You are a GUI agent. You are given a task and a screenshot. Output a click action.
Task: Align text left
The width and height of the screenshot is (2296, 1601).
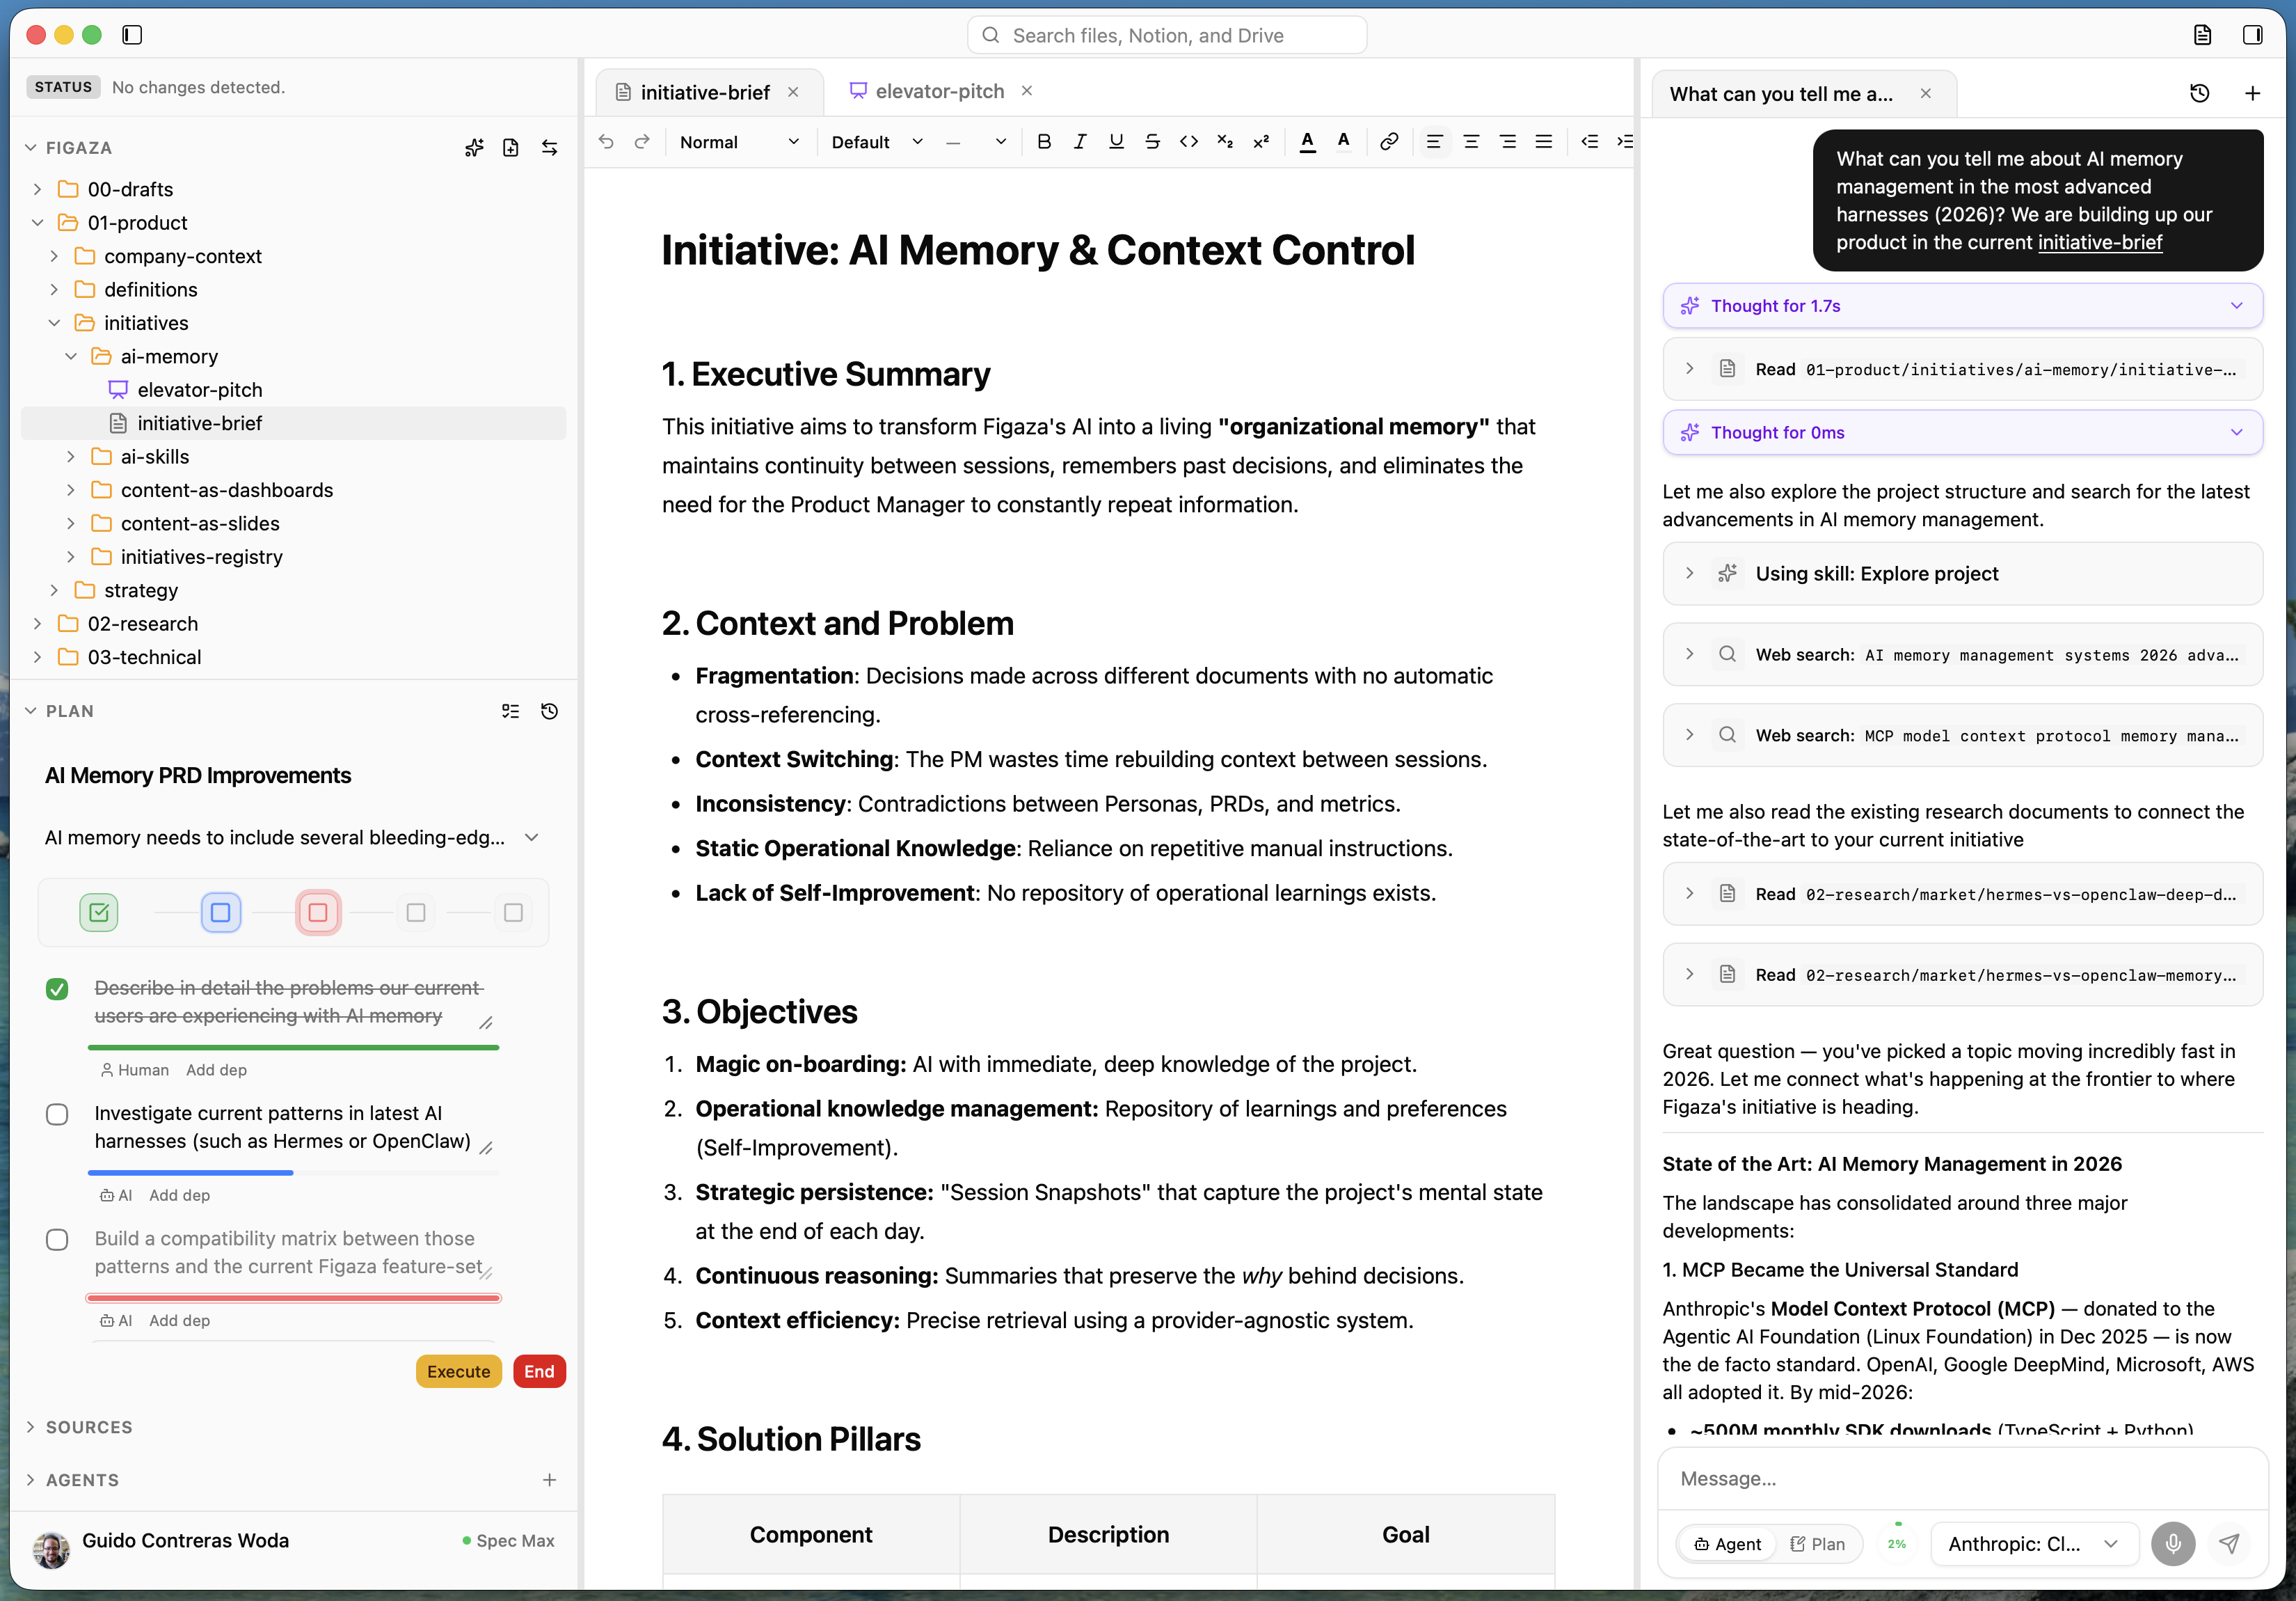[1434, 142]
